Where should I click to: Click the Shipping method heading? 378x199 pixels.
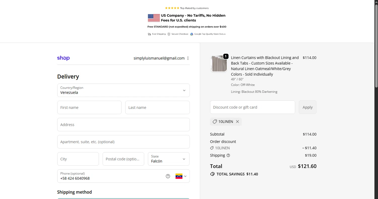tap(74, 192)
